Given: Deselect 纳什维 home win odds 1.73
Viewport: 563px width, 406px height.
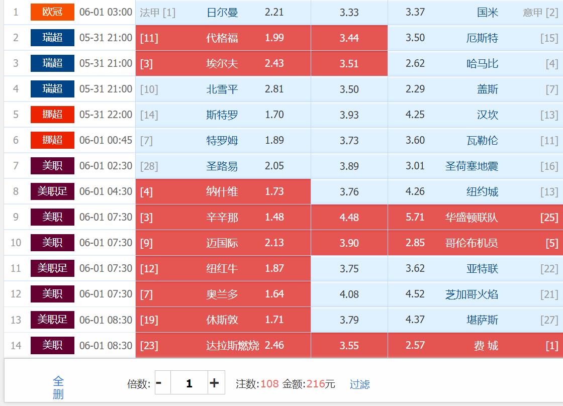Looking at the screenshot, I should tap(223, 191).
